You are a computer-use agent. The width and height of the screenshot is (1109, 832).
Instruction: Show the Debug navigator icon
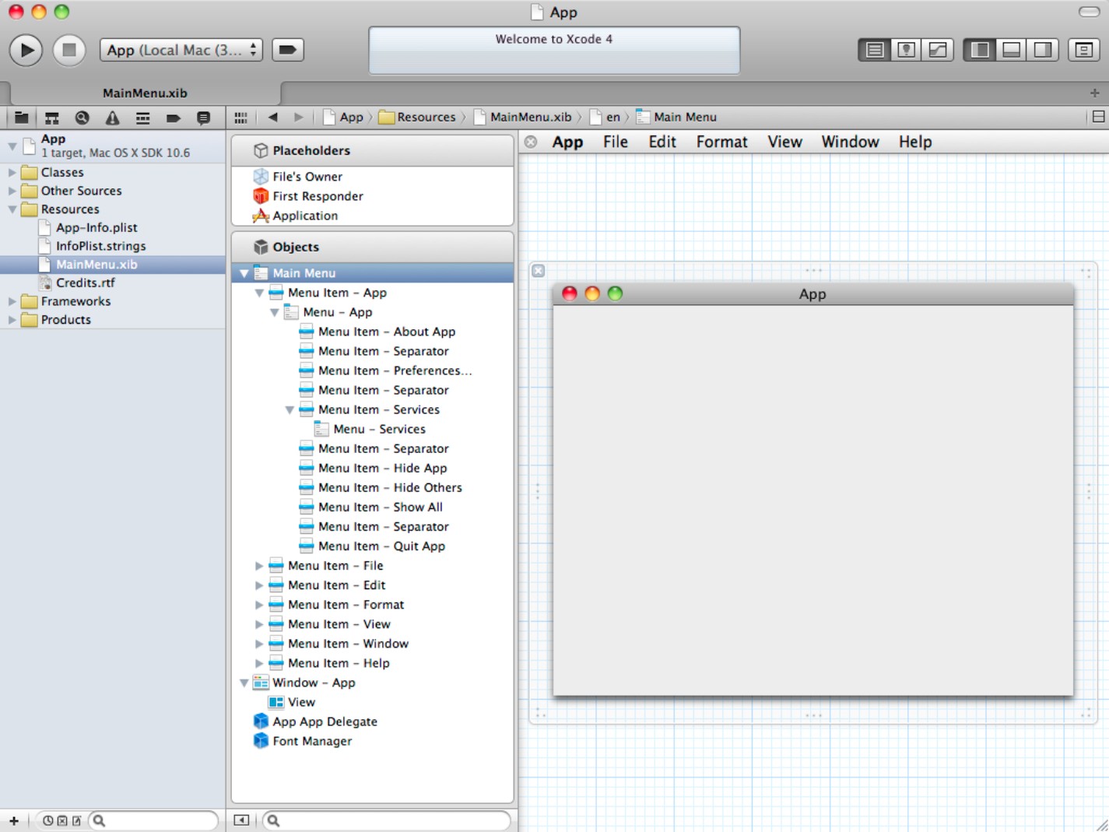(x=142, y=118)
